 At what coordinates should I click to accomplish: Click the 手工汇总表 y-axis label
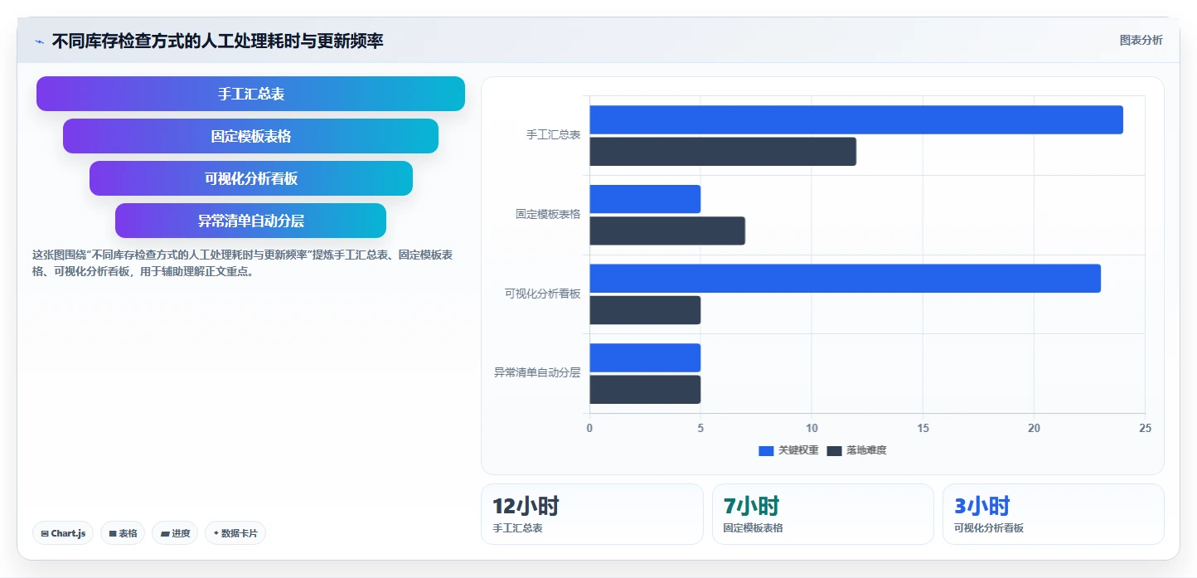(553, 134)
